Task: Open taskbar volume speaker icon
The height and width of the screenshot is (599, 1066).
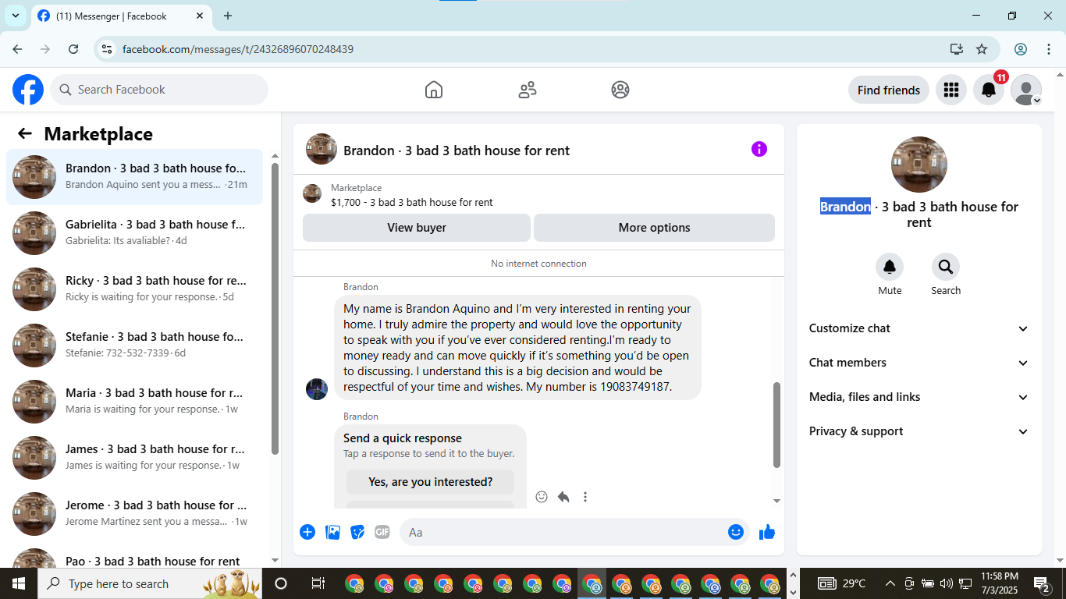Action: coord(947,583)
